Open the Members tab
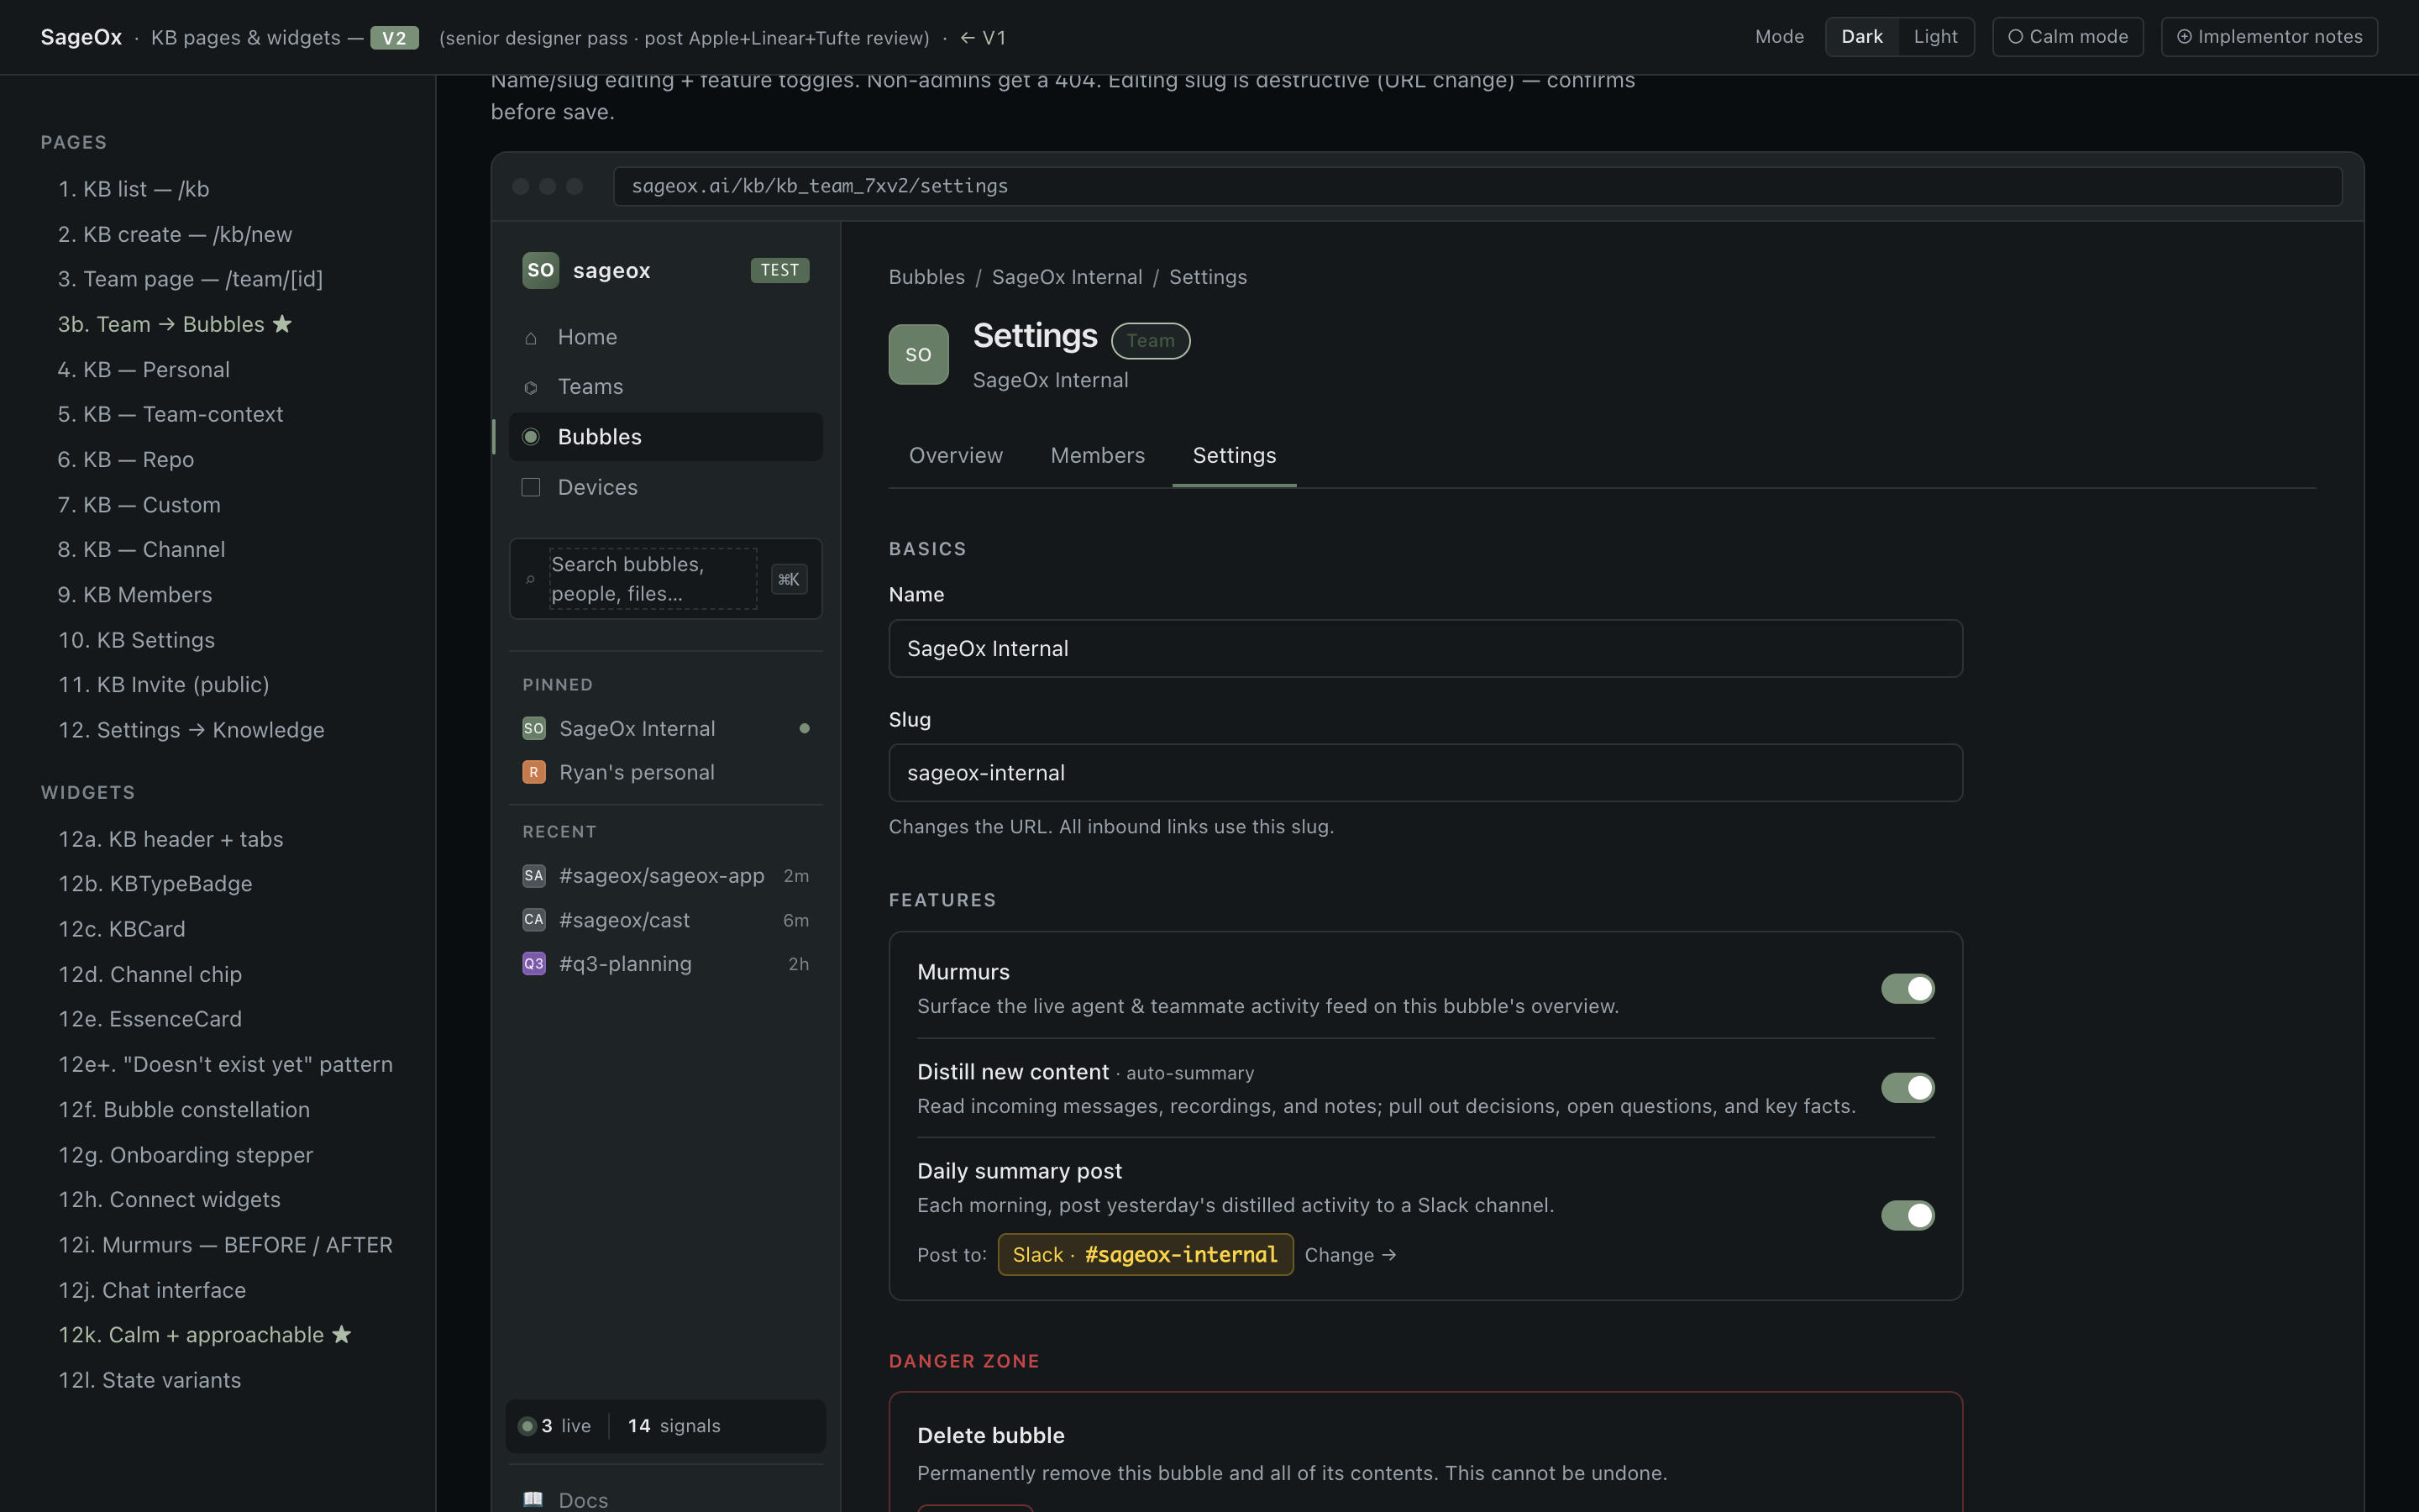Image resolution: width=2419 pixels, height=1512 pixels. (x=1098, y=456)
